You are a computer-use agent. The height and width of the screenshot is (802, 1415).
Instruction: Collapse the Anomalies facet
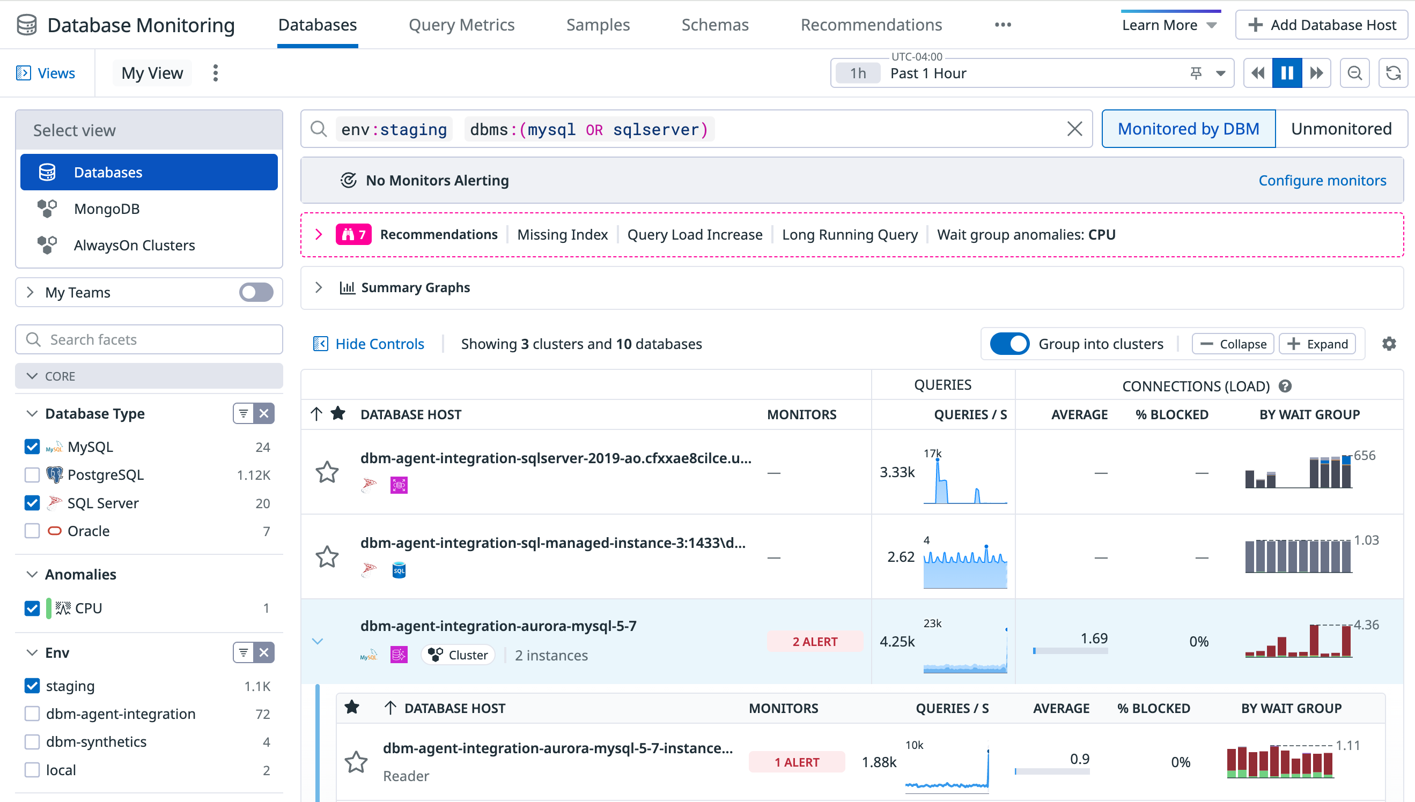coord(32,575)
